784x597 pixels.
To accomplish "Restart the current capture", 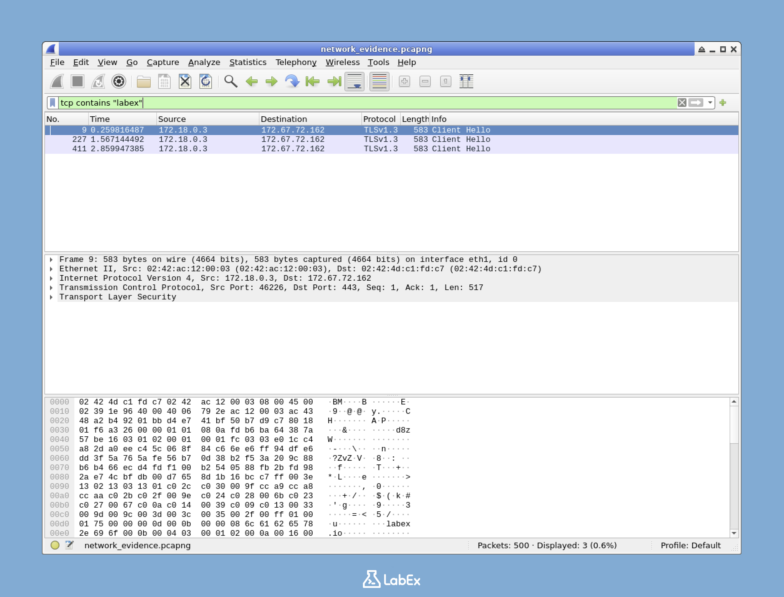I will pos(98,81).
